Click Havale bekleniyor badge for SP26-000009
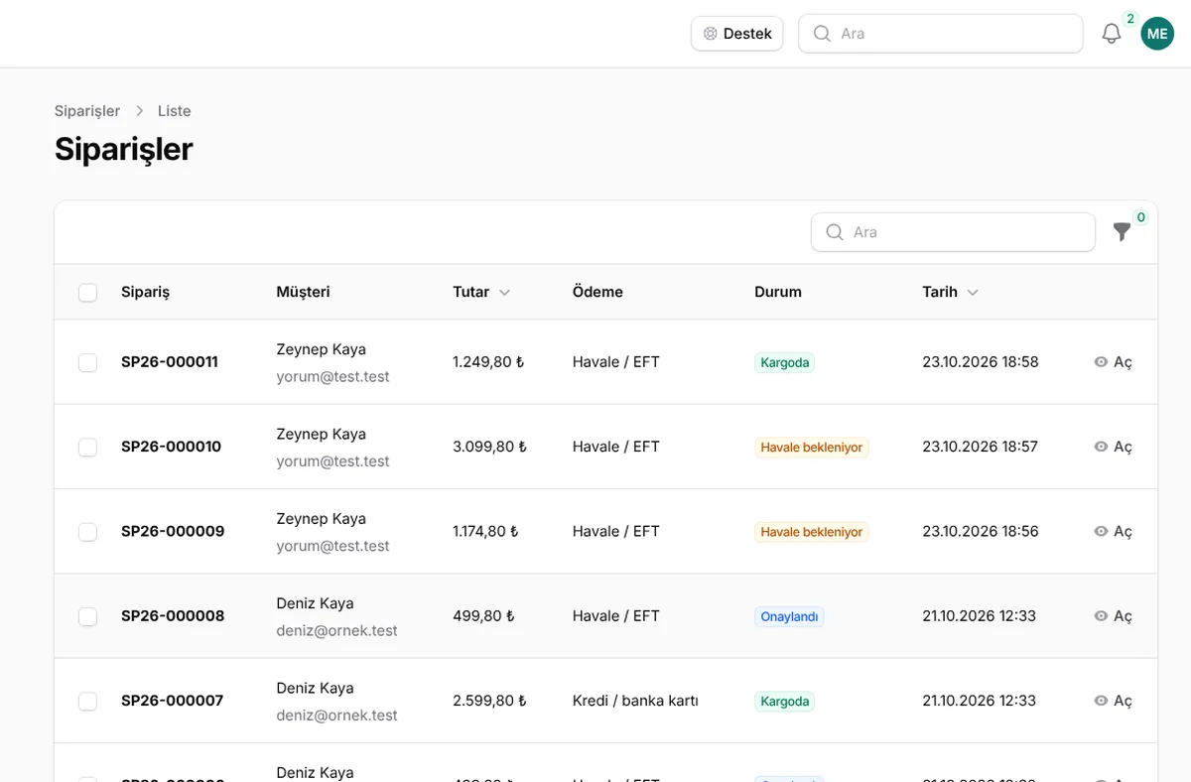This screenshot has height=782, width=1191. (x=812, y=532)
